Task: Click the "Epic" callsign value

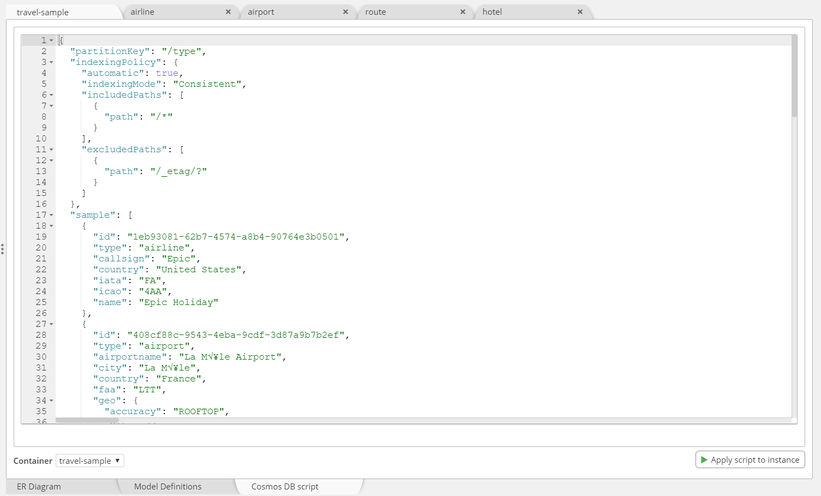Action: [x=178, y=259]
